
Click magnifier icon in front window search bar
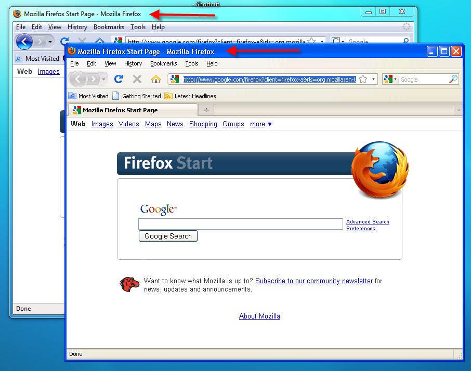(453, 79)
